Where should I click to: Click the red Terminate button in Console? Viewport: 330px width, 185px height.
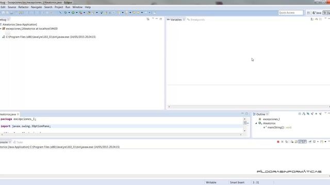[x=278, y=142]
